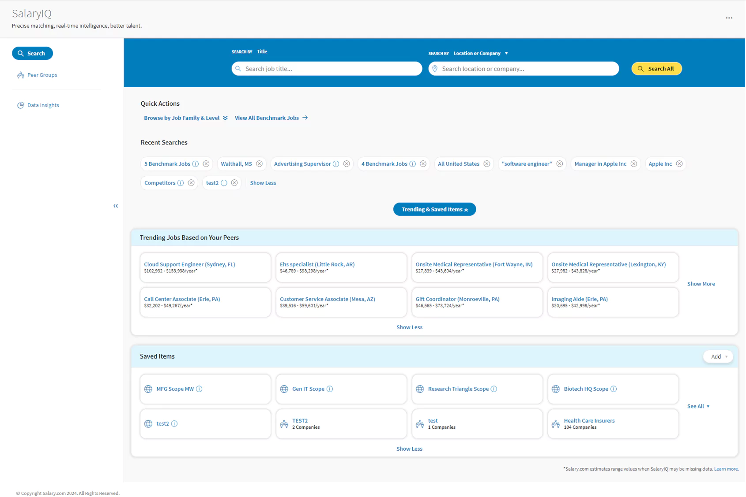The width and height of the screenshot is (746, 497).
Task: Expand Browse by Job Family & Level
Action: 185,118
